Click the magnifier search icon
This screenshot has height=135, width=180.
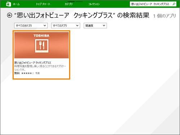tap(174, 4)
